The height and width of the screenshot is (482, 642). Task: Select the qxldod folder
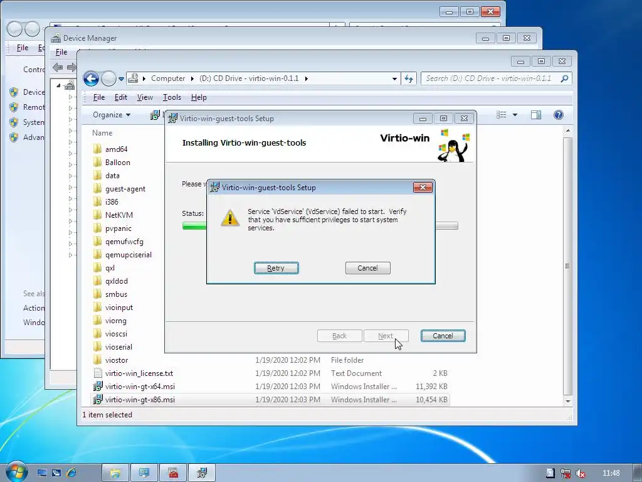click(116, 281)
